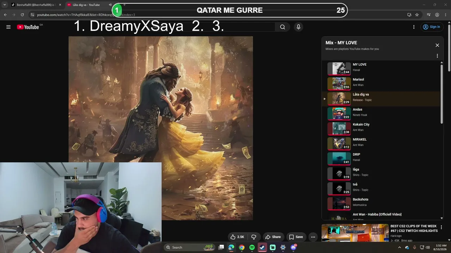Image resolution: width=451 pixels, height=253 pixels.
Task: Dislike the video with thumbs down
Action: tap(254, 237)
